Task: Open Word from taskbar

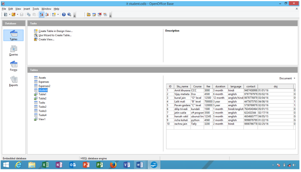Action: 140,165
